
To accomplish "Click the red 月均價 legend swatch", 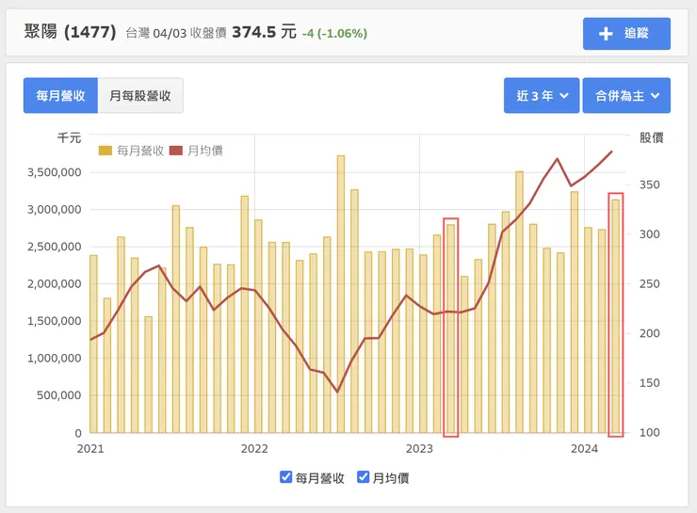I will 176,151.
